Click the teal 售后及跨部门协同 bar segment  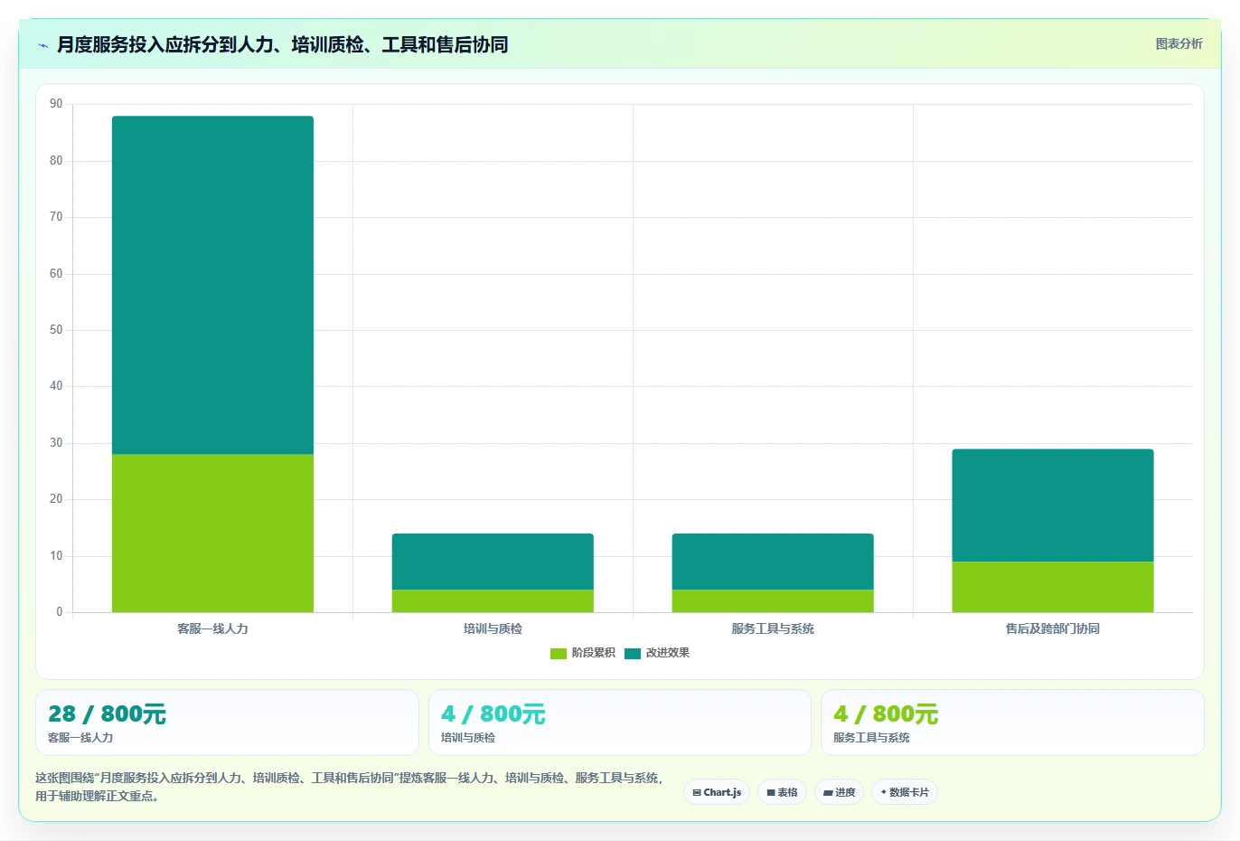pos(1053,505)
